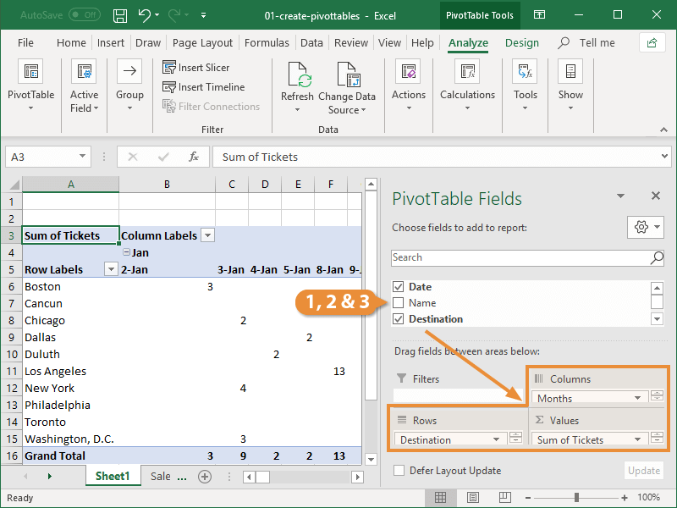Click the Search fields input box
The image size is (677, 508).
click(520, 257)
